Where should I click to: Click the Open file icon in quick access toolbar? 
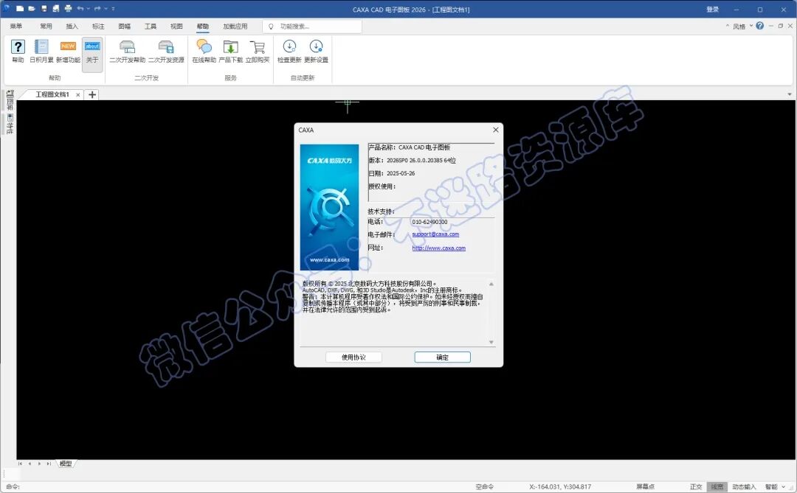(32, 9)
